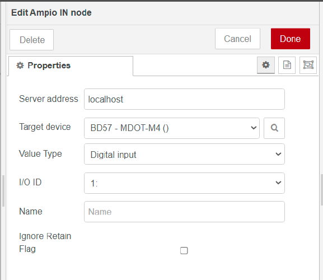Focus the Server address field
This screenshot has width=323, height=280.
(x=184, y=99)
